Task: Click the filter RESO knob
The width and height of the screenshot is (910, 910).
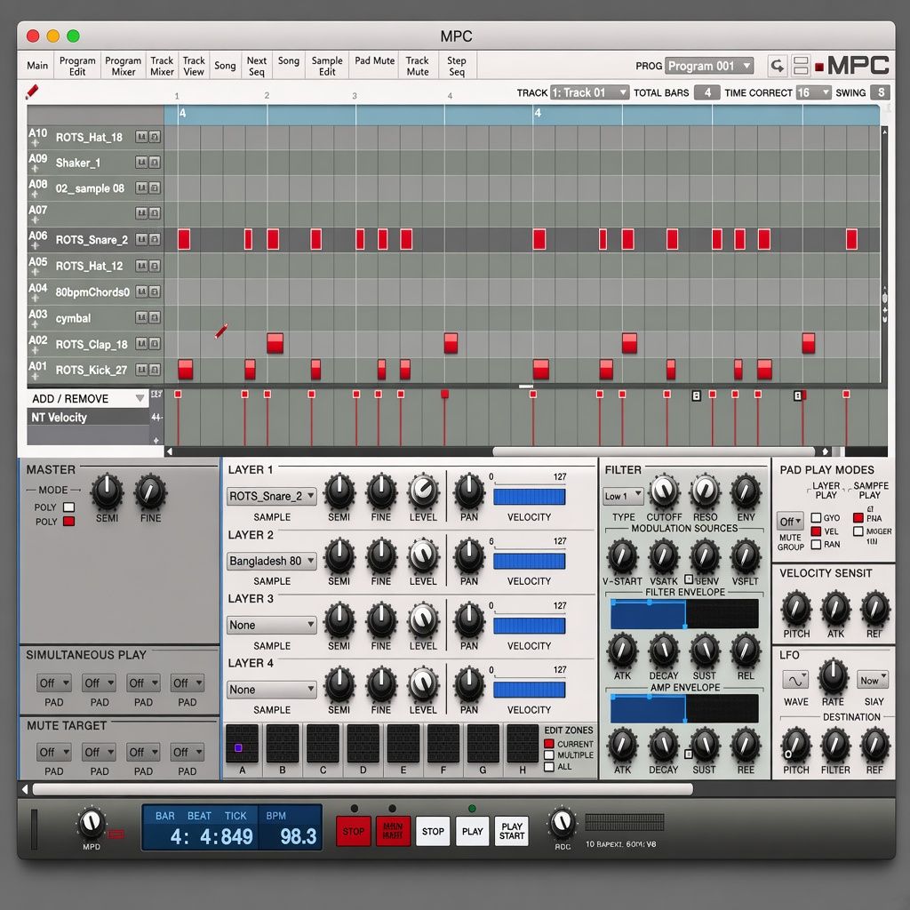Action: point(705,491)
